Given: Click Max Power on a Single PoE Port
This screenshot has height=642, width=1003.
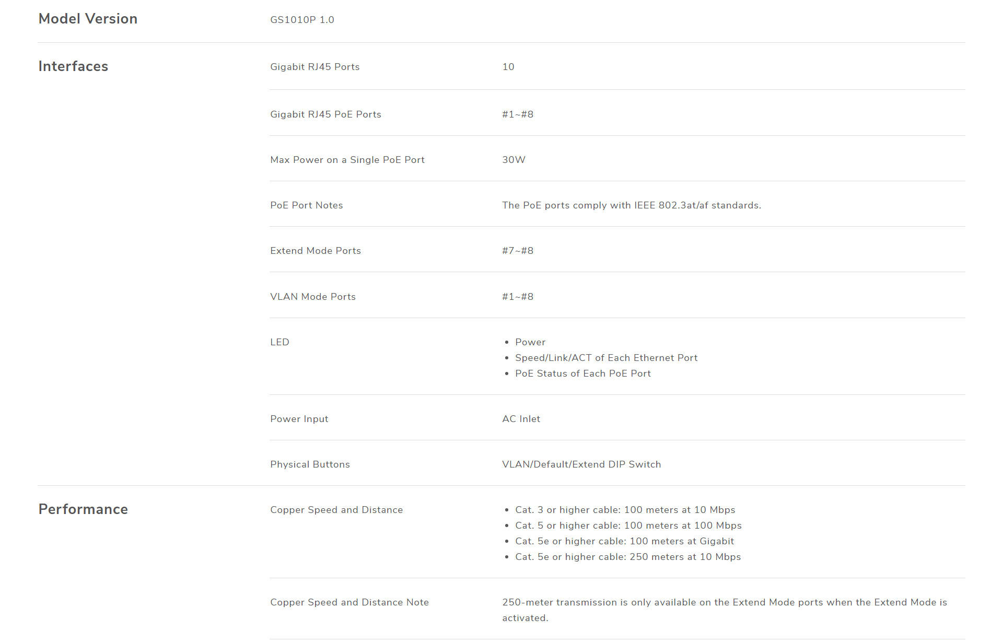Looking at the screenshot, I should (x=347, y=160).
